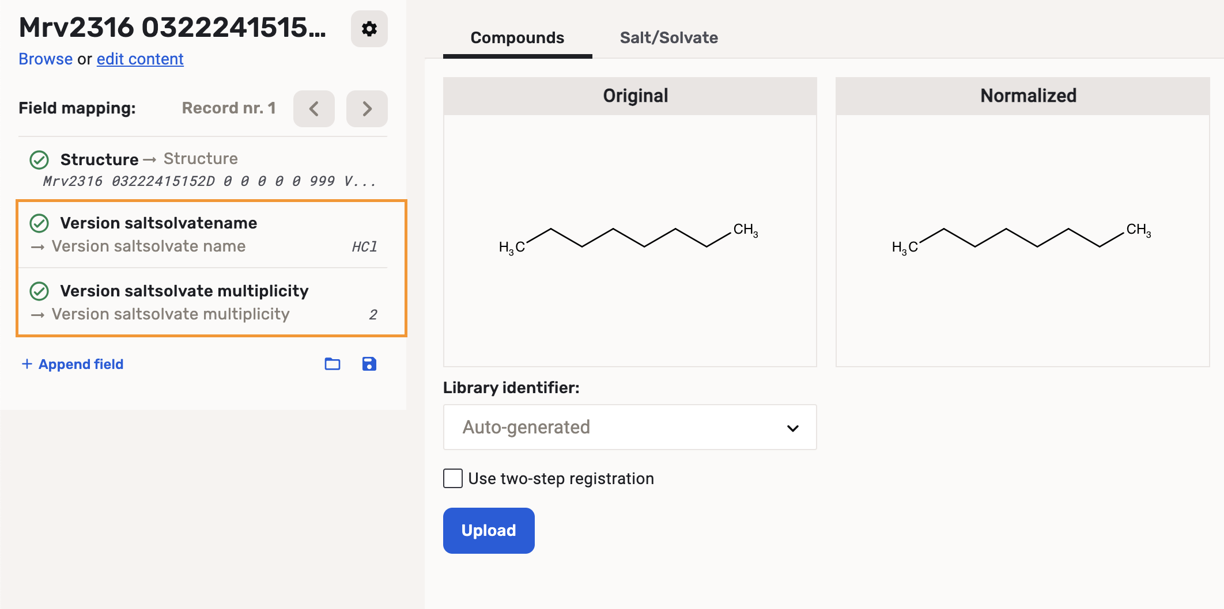Save field mapping with disk icon
The image size is (1224, 609).
pos(369,364)
